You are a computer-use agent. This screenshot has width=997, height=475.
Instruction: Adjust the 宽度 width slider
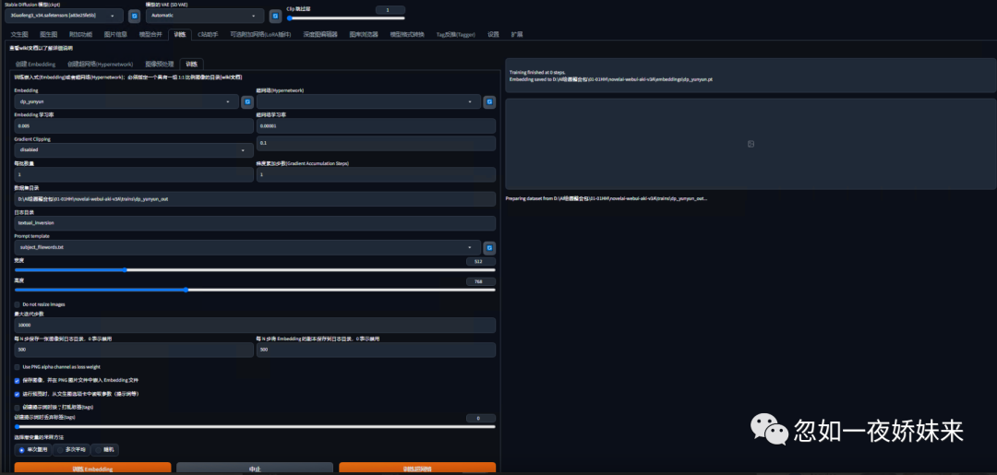(255, 270)
